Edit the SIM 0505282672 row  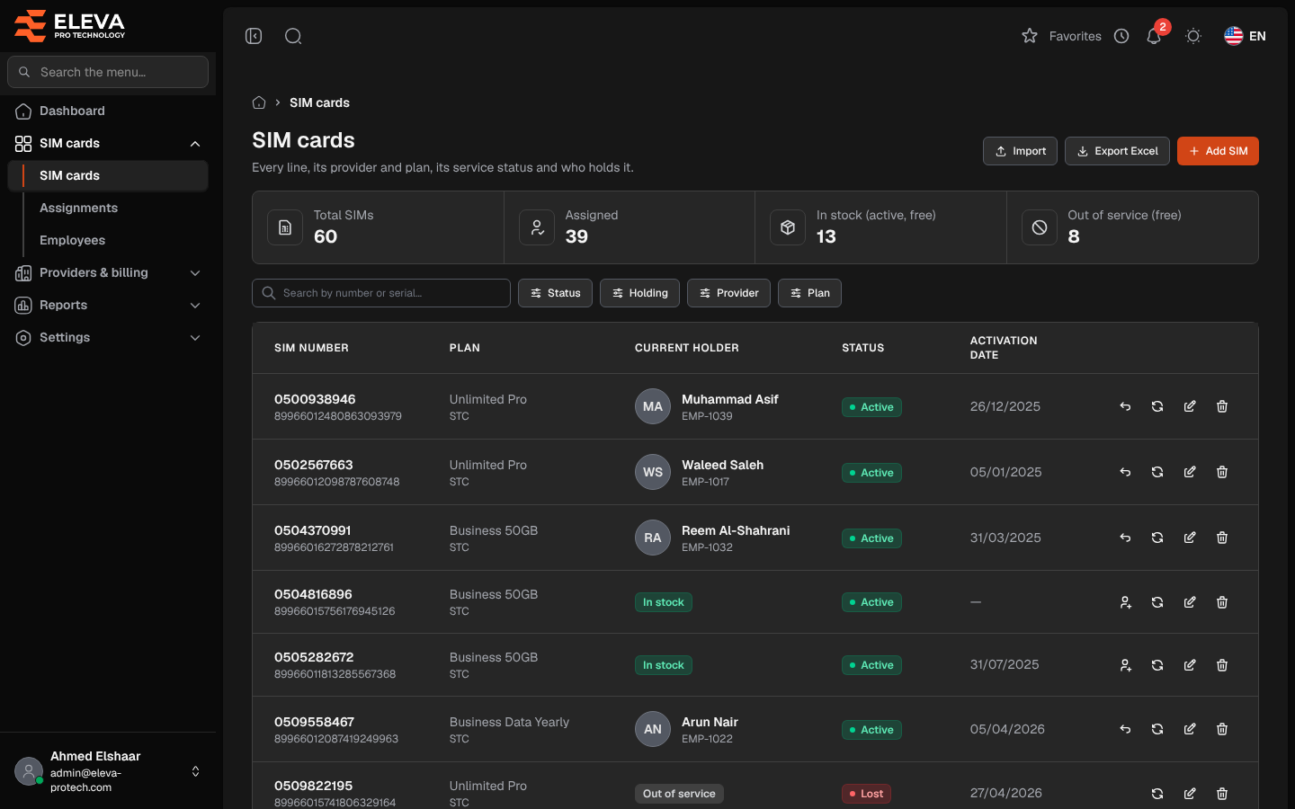click(1190, 665)
